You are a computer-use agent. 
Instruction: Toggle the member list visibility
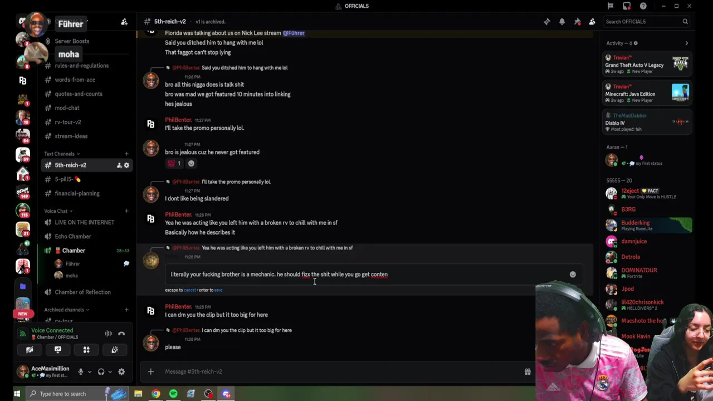click(x=592, y=22)
